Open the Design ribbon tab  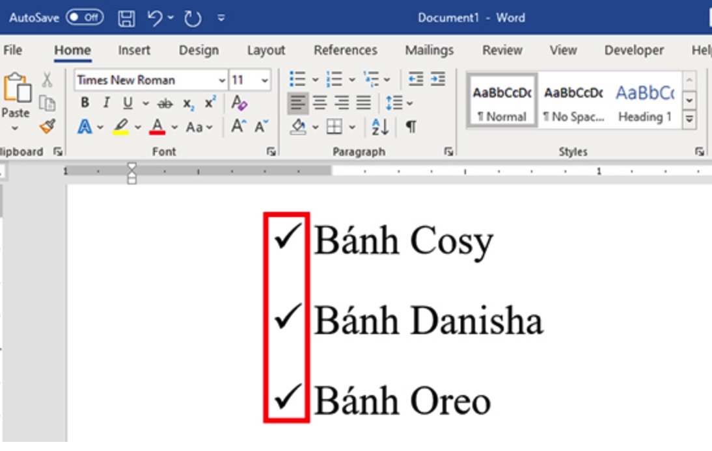pos(199,50)
